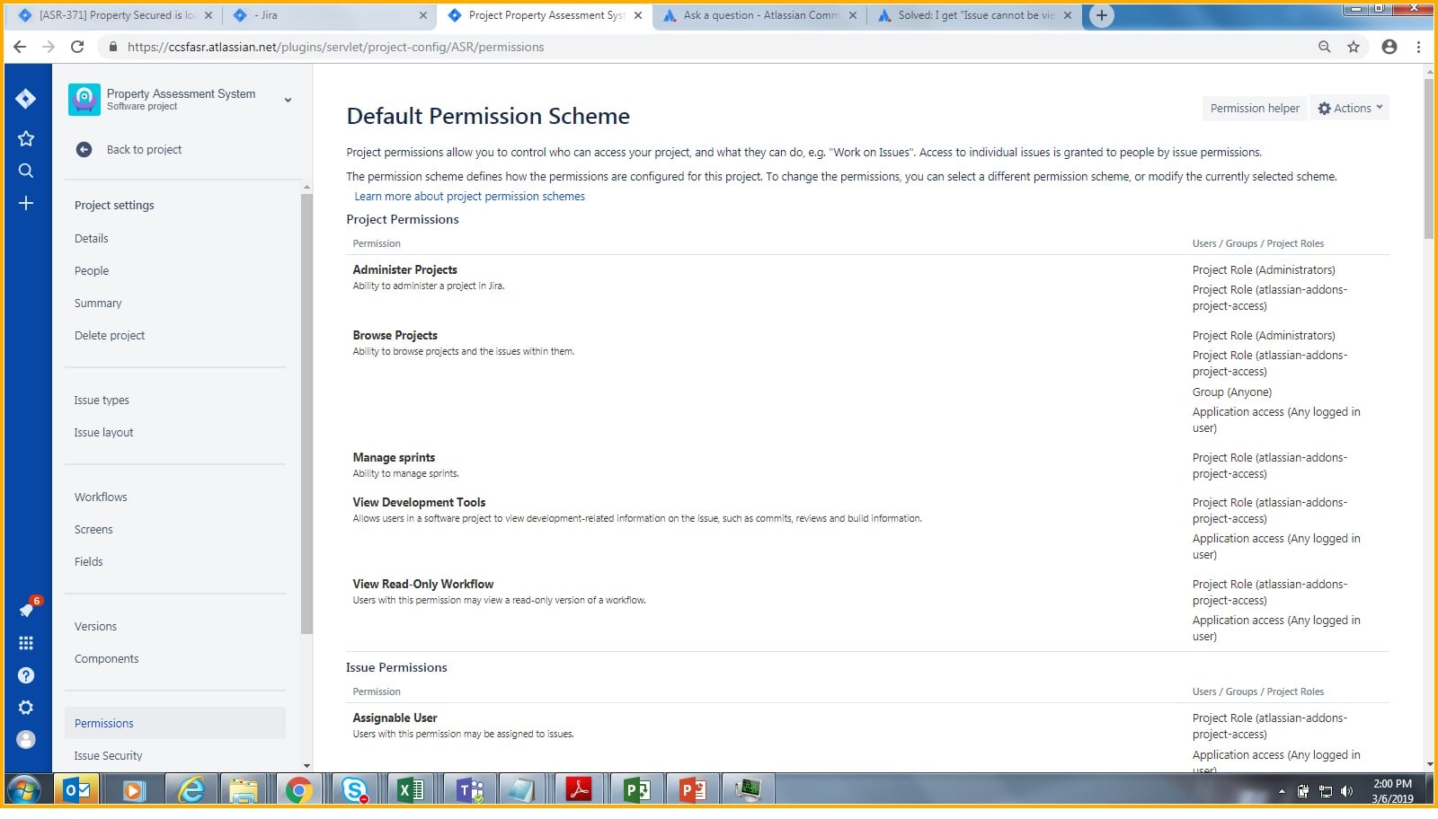
Task: Open the help question mark icon
Action: pyautogui.click(x=26, y=675)
